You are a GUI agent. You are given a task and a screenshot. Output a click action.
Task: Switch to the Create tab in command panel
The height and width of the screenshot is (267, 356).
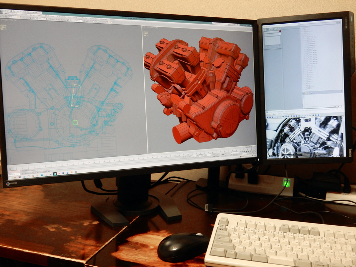[265, 30]
